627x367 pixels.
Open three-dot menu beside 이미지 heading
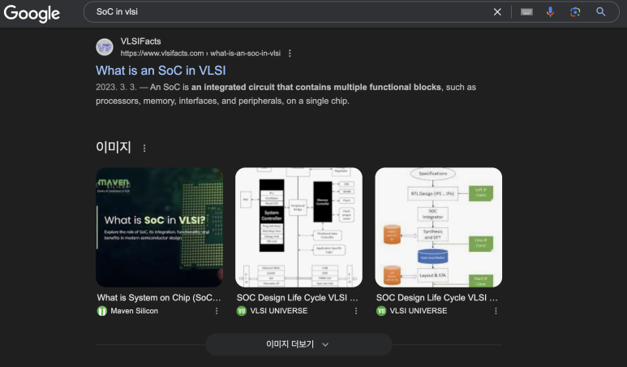[144, 148]
